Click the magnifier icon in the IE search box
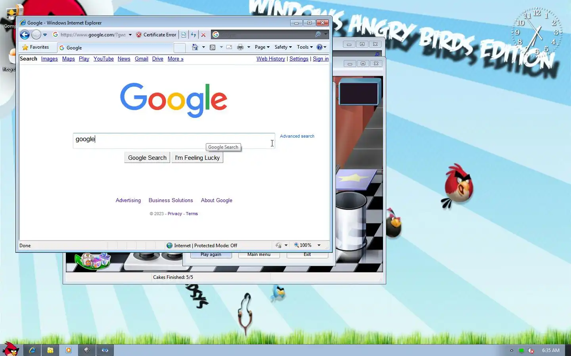The image size is (571, 356). tap(318, 34)
